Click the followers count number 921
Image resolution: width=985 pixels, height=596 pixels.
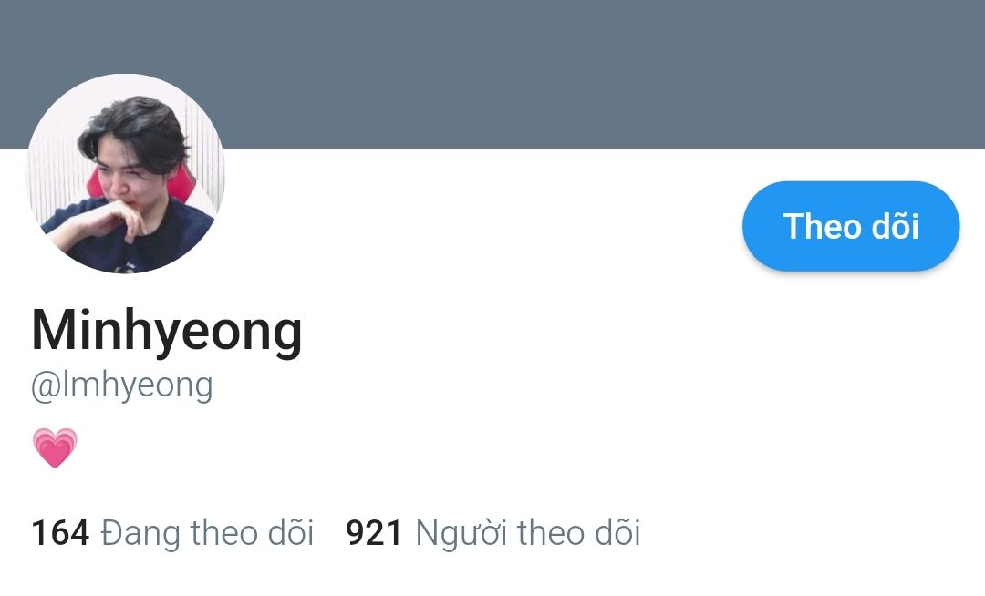tap(374, 533)
